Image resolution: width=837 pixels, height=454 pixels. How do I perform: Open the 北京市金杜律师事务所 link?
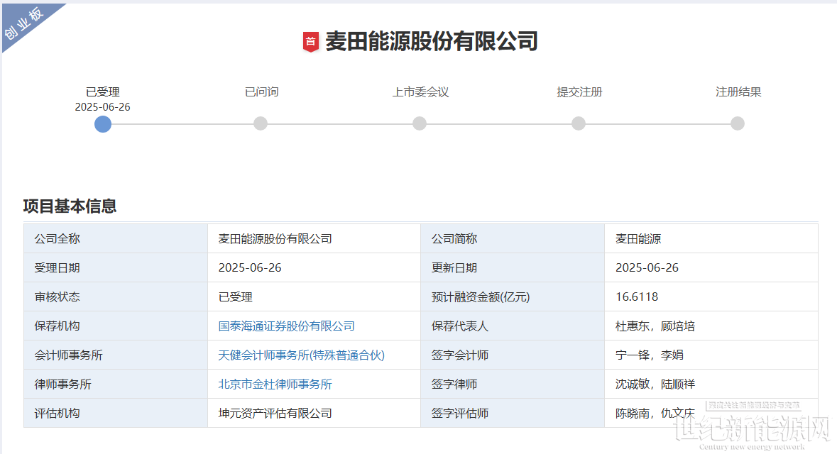(275, 384)
